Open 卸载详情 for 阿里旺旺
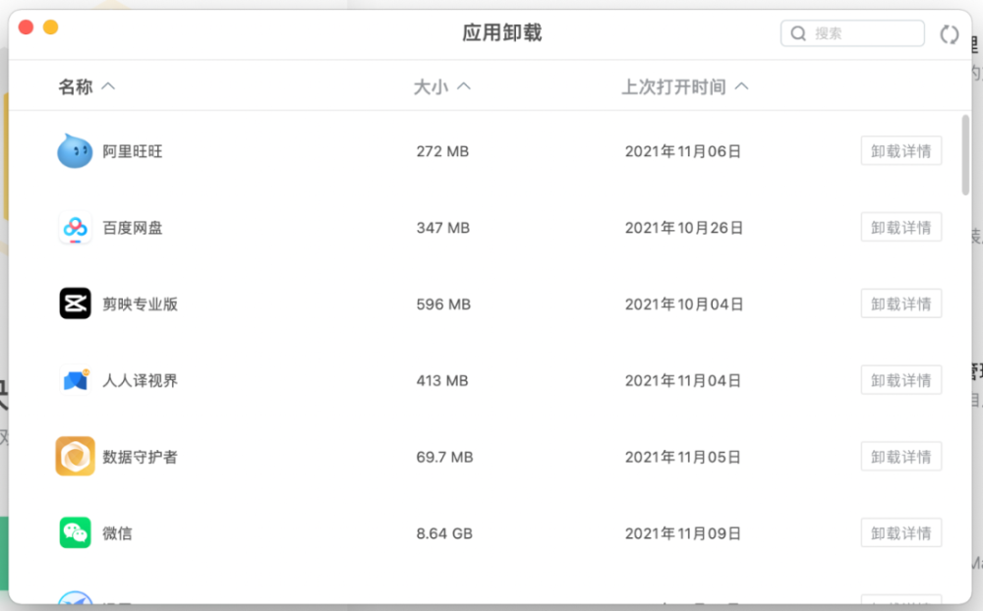 900,151
